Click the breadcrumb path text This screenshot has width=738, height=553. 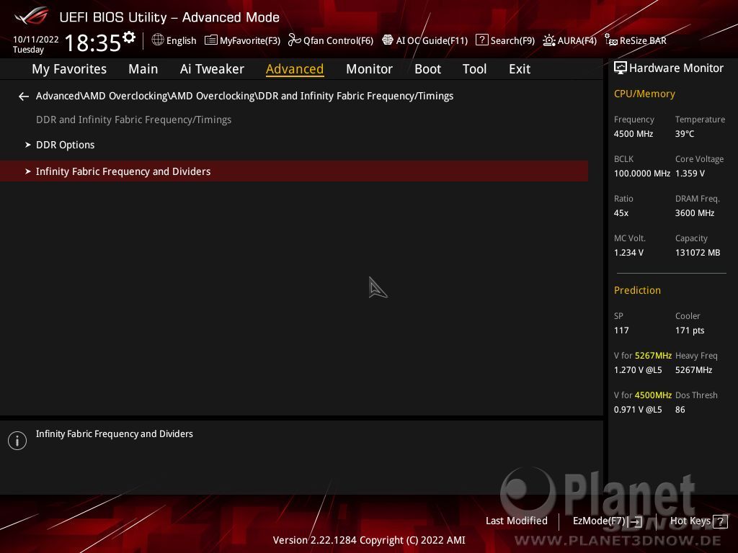coord(245,96)
